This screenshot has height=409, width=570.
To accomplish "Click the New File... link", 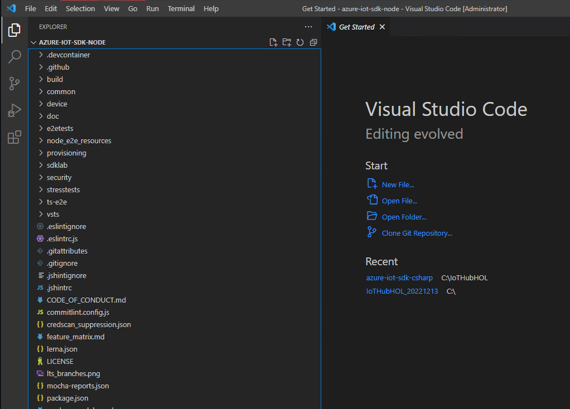I will (398, 185).
